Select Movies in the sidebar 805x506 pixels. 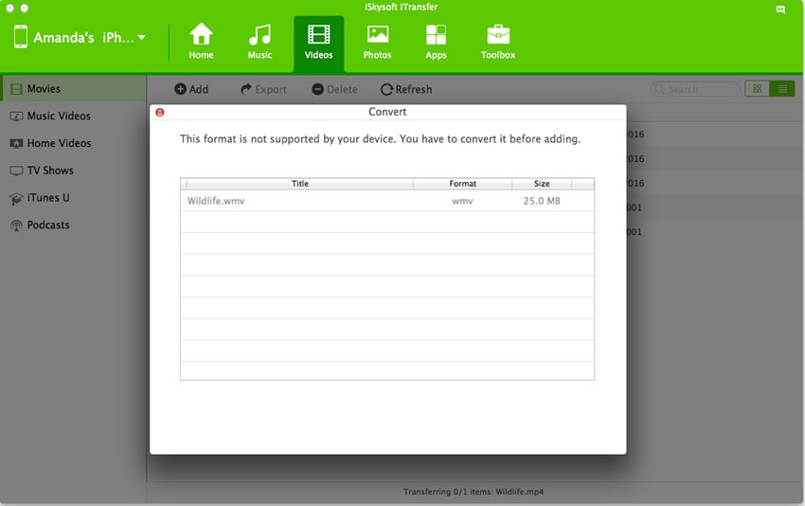pos(73,89)
